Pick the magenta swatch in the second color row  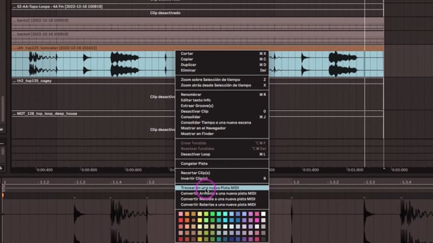point(257,221)
